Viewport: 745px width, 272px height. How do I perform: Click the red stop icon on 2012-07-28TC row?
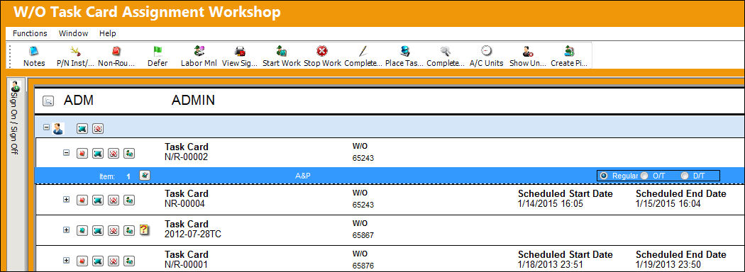pyautogui.click(x=114, y=230)
